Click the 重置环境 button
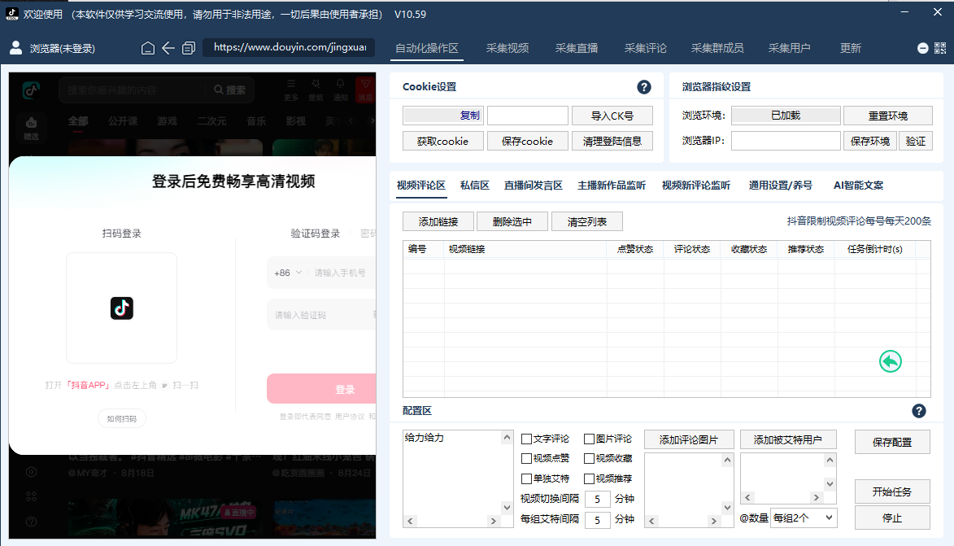 click(887, 116)
